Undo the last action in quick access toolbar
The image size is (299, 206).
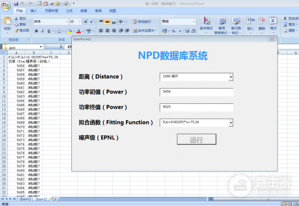click(x=22, y=3)
